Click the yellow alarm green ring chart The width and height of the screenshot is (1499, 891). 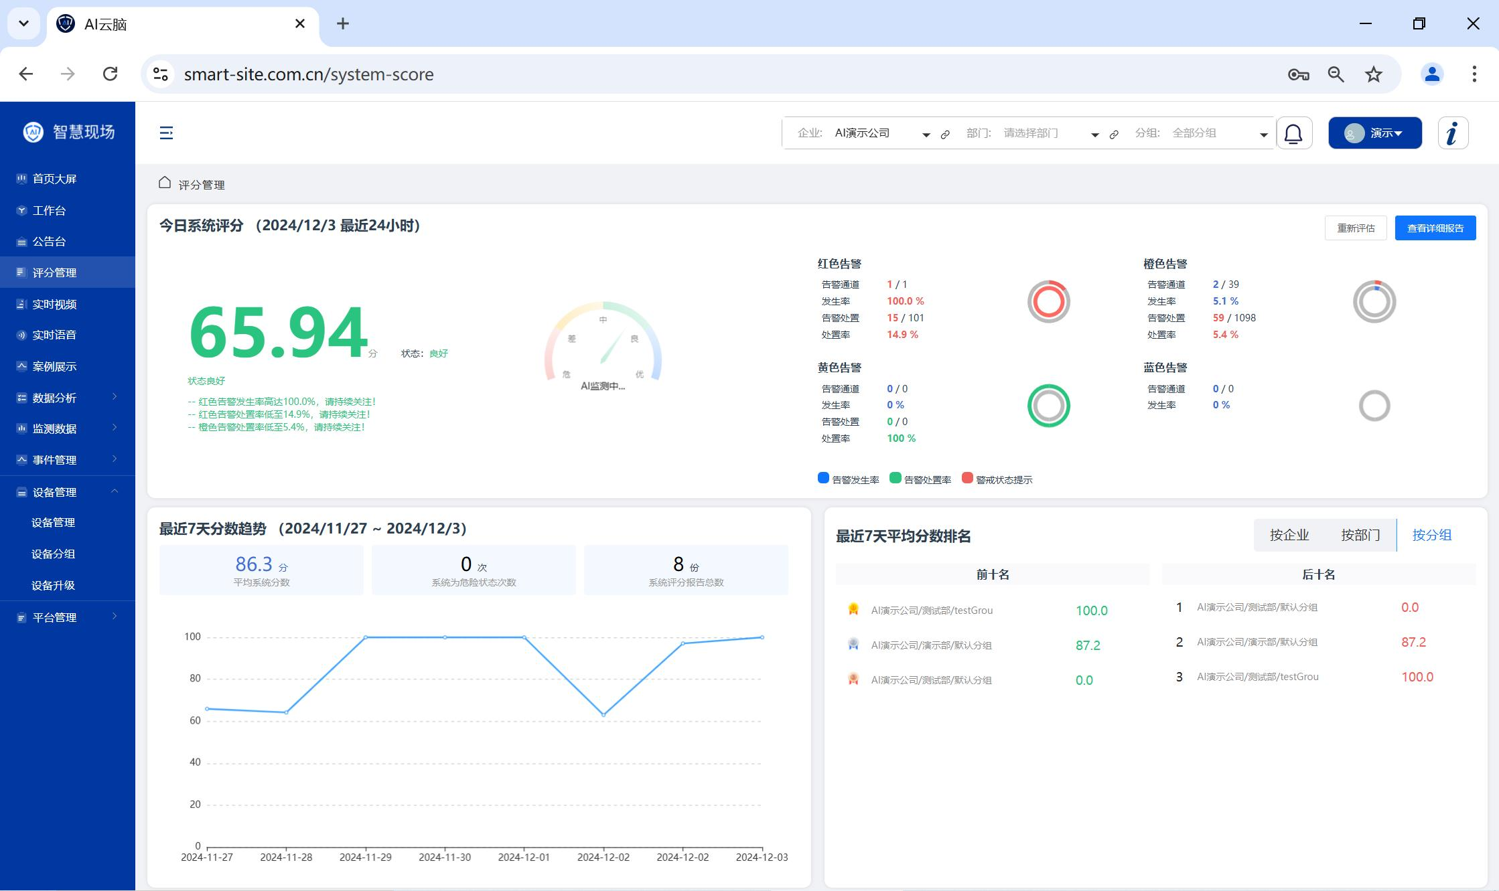[1048, 406]
